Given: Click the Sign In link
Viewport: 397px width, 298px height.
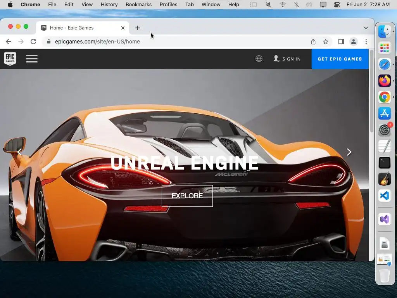Looking at the screenshot, I should pos(287,59).
